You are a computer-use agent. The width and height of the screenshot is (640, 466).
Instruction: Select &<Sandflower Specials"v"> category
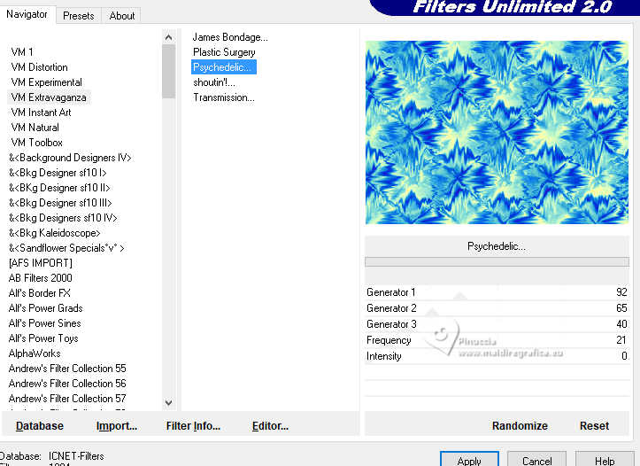[66, 248]
